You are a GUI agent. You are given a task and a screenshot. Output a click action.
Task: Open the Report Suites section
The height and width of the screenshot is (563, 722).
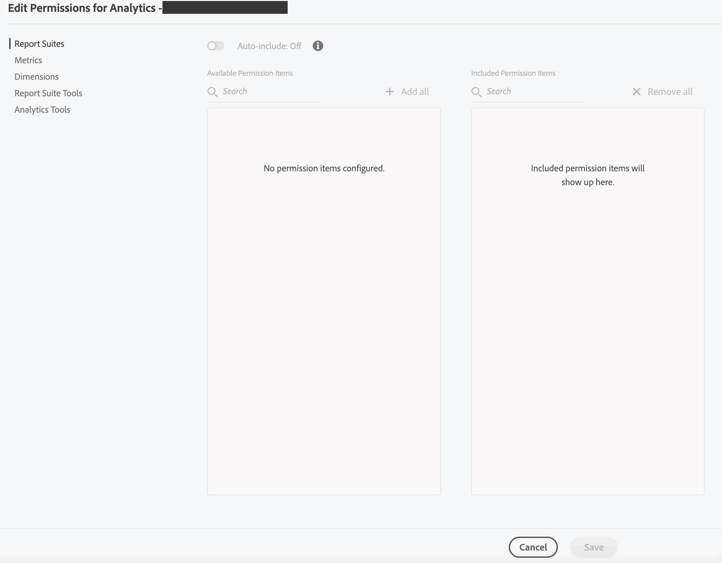[x=39, y=44]
